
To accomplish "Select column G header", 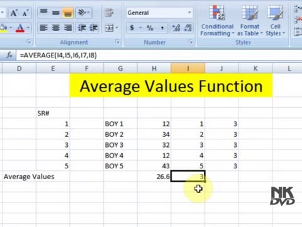I will pyautogui.click(x=120, y=68).
